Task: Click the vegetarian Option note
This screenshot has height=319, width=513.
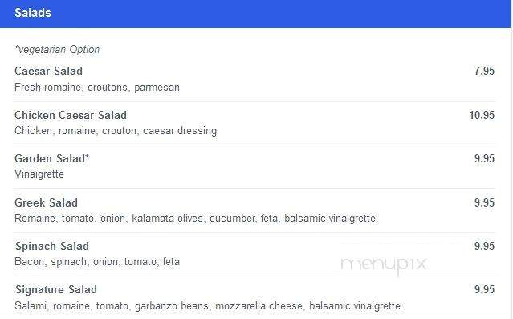Action: tap(57, 50)
